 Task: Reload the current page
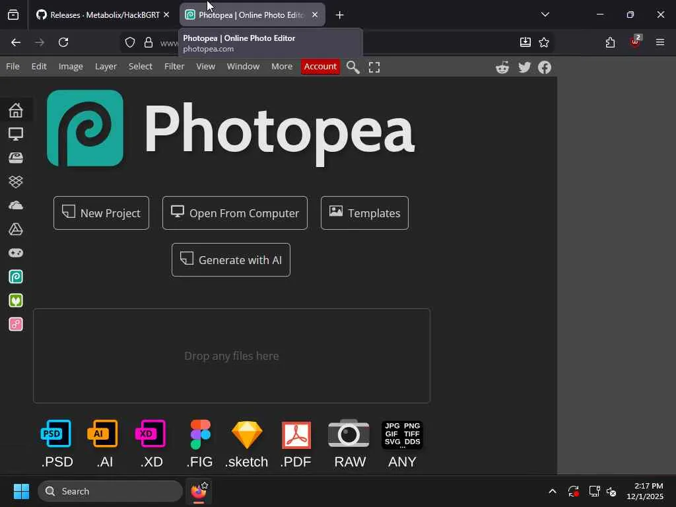coord(63,42)
